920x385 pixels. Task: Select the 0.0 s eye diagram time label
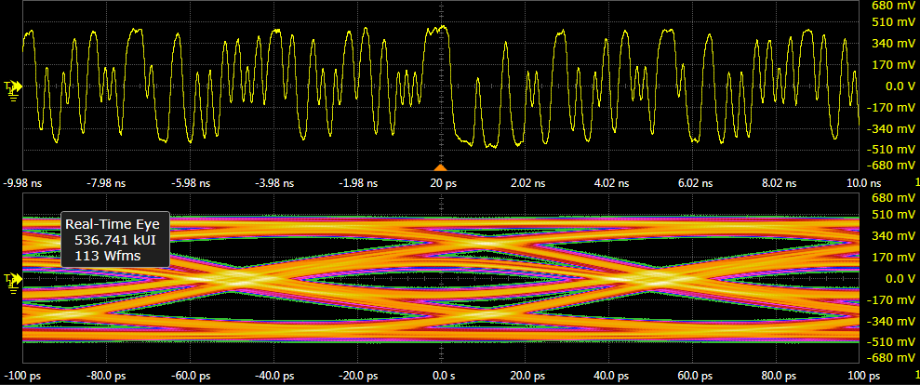441,377
